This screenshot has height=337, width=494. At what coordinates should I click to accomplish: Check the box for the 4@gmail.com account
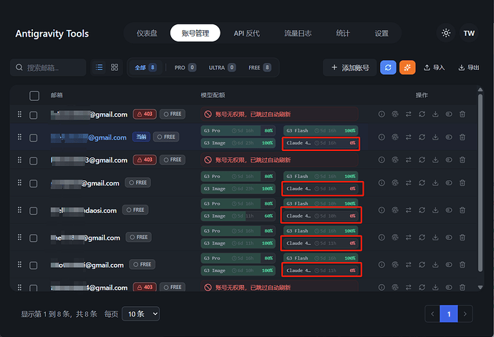(34, 288)
